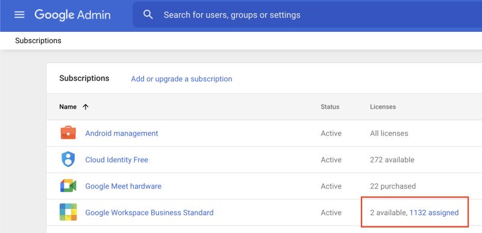Sort by Name column header

point(68,107)
